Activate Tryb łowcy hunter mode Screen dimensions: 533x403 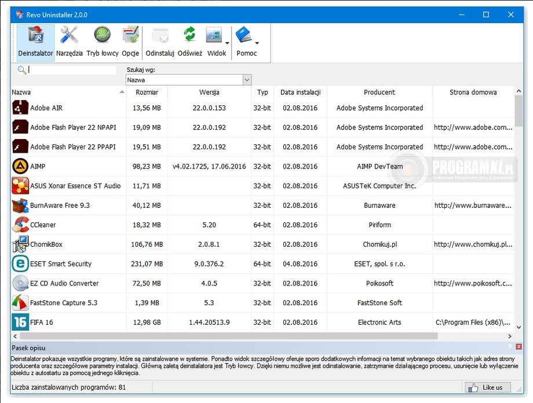pyautogui.click(x=103, y=42)
